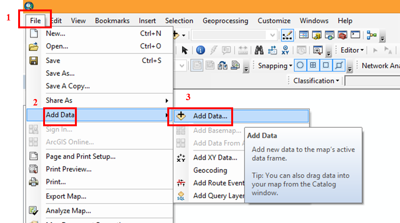Click Export Map in File menu

tap(66, 197)
